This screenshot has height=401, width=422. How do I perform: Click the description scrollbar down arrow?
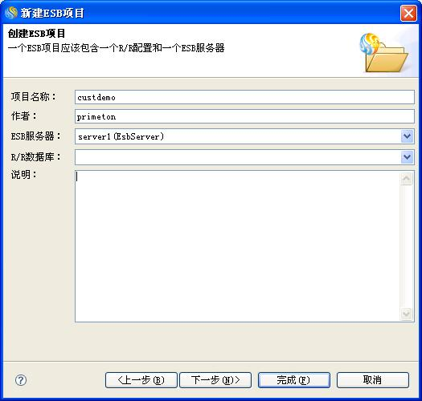pyautogui.click(x=407, y=314)
